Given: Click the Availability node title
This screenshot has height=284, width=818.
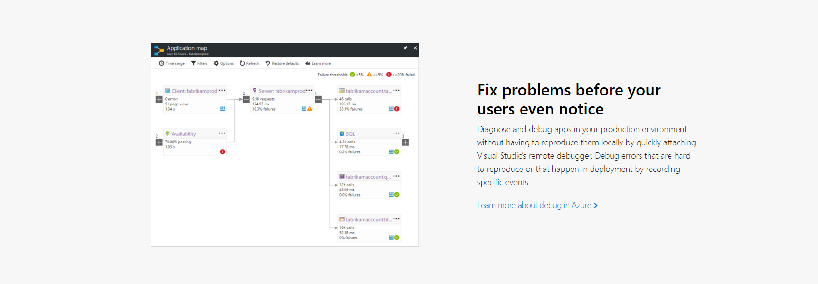Looking at the screenshot, I should (x=184, y=134).
